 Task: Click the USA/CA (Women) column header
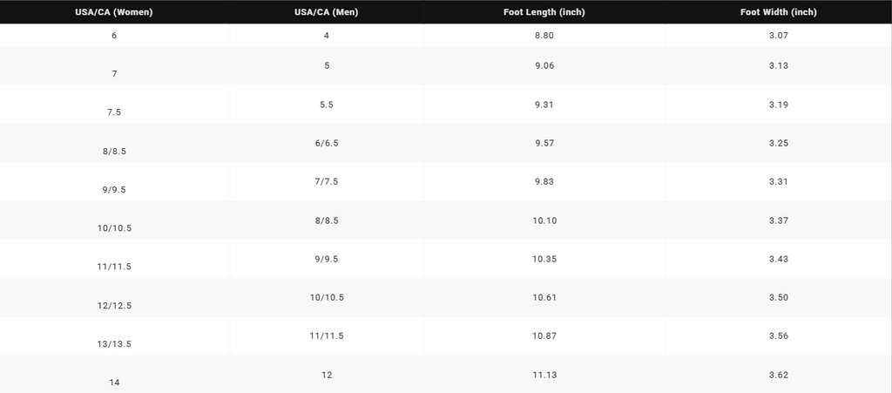point(114,12)
